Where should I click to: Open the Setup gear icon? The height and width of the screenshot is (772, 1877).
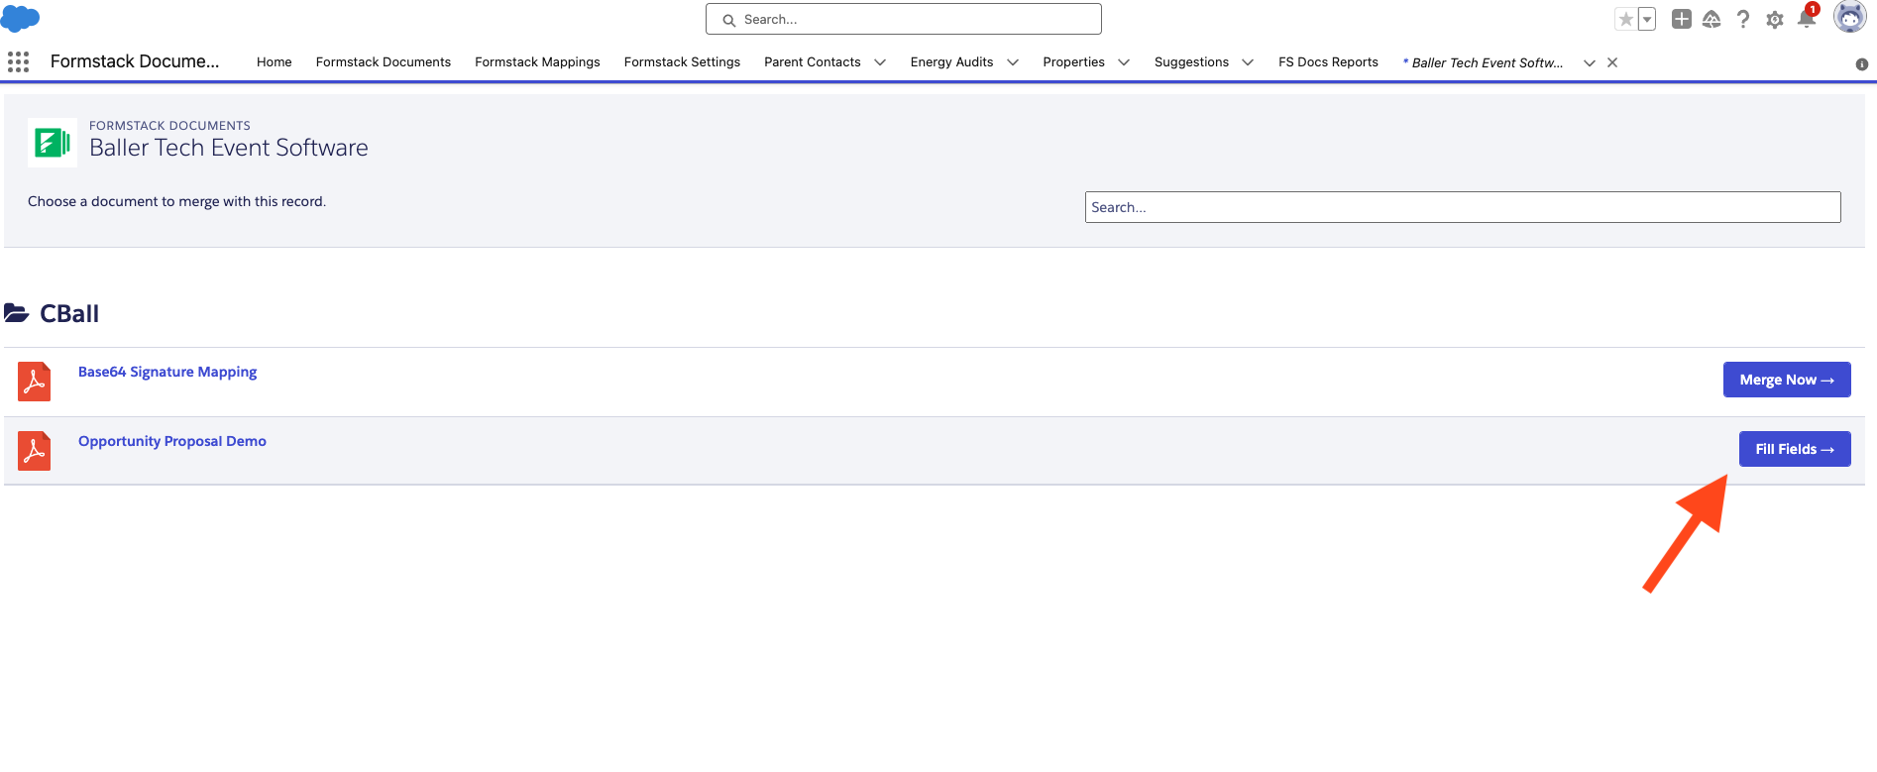[x=1775, y=20]
